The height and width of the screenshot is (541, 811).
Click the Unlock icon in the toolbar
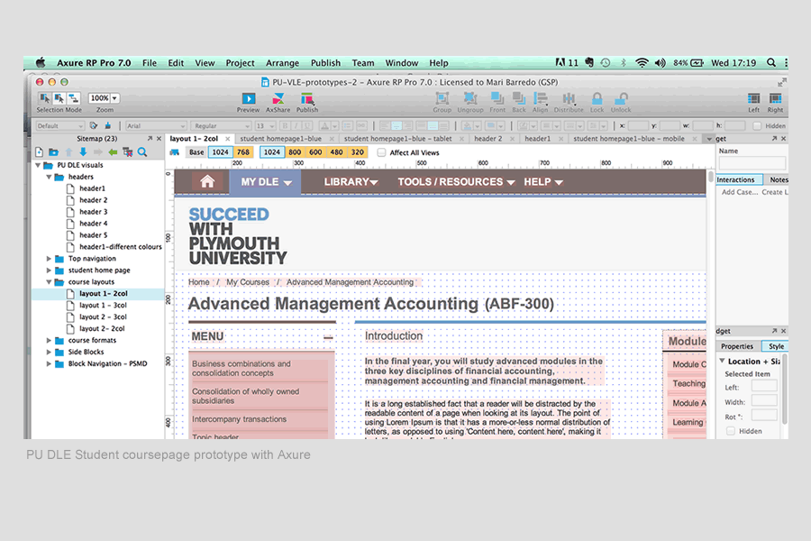[621, 98]
